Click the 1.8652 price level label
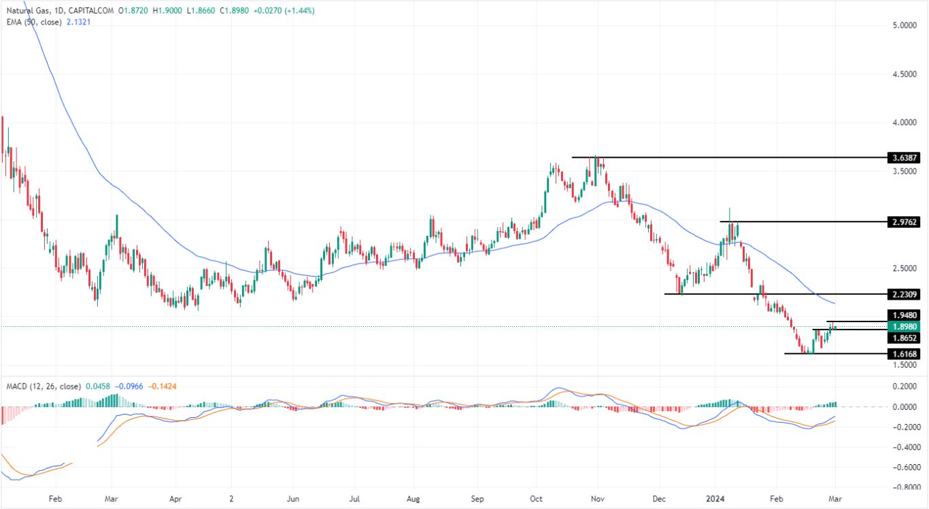Image resolution: width=929 pixels, height=509 pixels. click(905, 338)
